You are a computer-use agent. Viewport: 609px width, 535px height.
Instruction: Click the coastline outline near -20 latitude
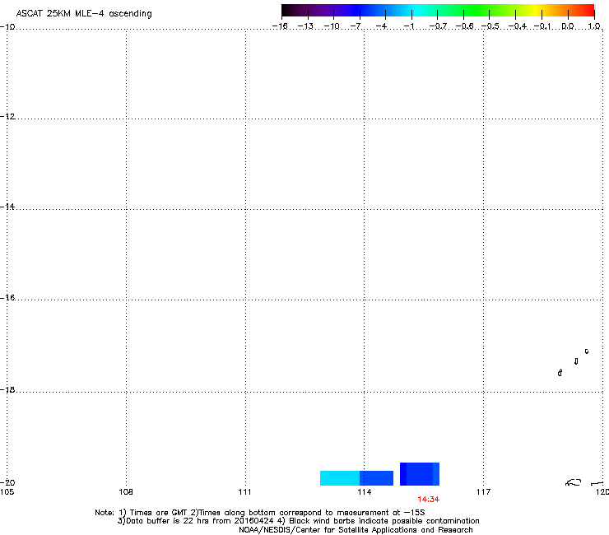click(574, 482)
